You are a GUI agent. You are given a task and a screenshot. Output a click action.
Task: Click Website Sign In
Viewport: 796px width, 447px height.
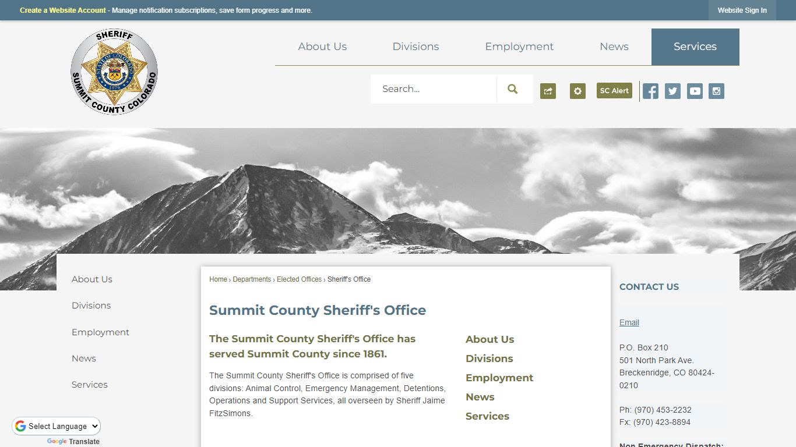tap(742, 10)
